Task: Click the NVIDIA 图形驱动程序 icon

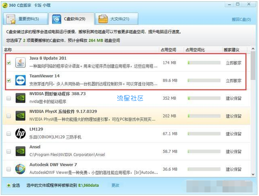Action: [20, 98]
